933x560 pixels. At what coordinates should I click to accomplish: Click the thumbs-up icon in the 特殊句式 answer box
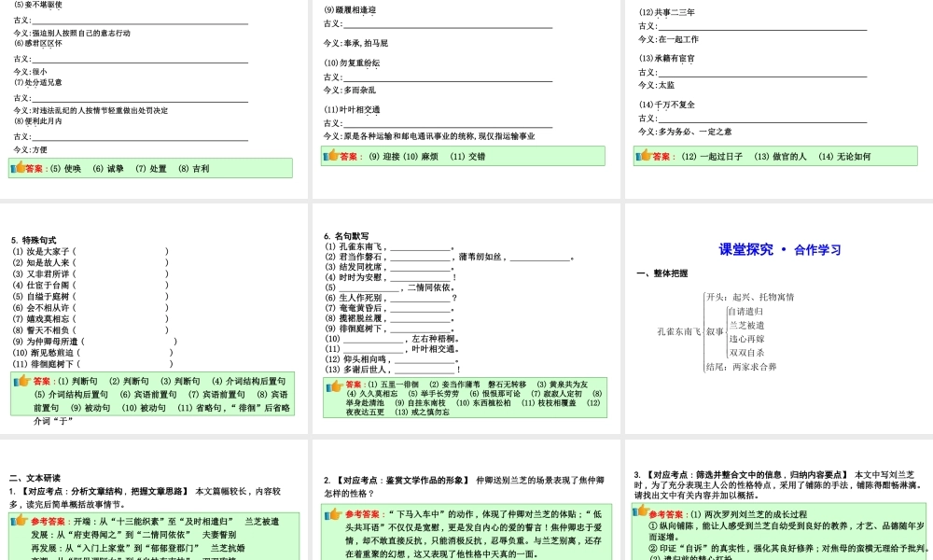(x=22, y=380)
